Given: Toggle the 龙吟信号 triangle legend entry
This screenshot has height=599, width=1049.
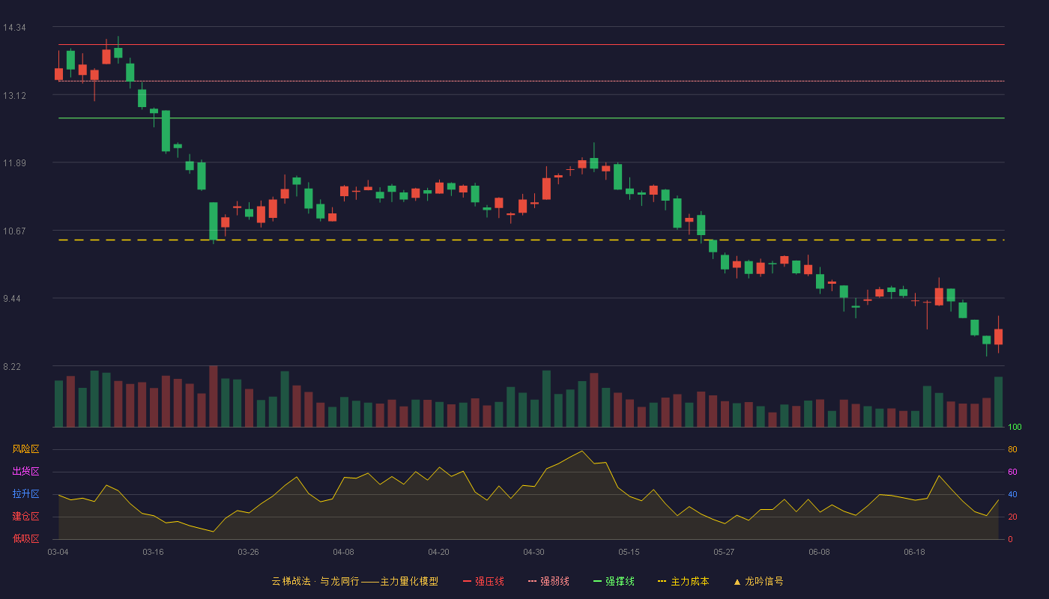Looking at the screenshot, I should 758,581.
